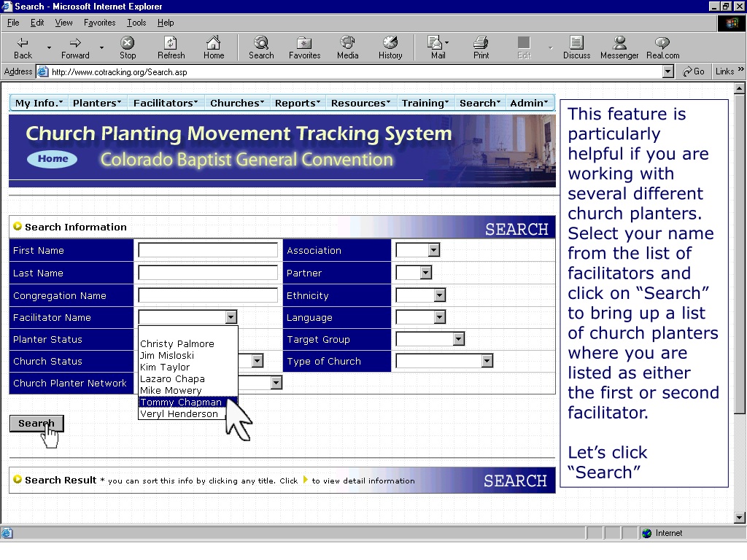This screenshot has height=560, width=747.
Task: Open the File menu
Action: coord(13,23)
